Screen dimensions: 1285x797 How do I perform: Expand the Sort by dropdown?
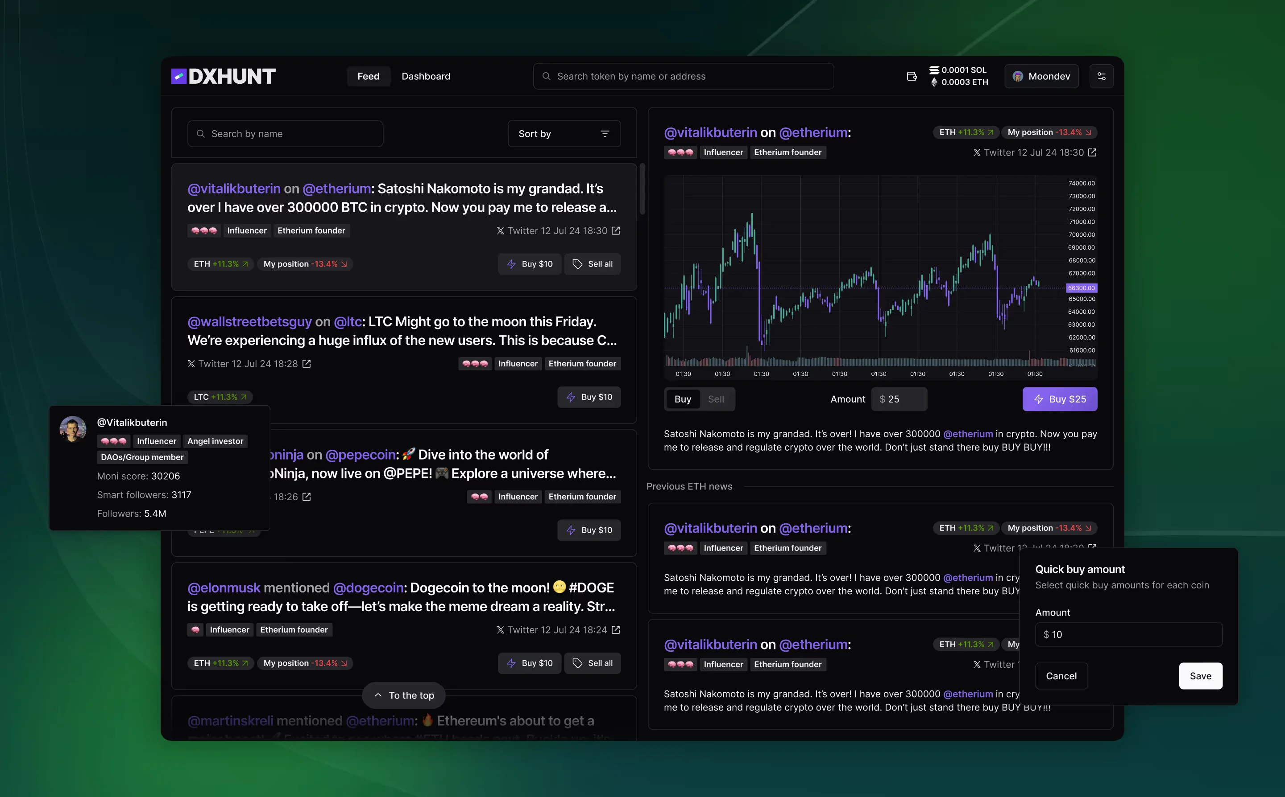point(564,134)
